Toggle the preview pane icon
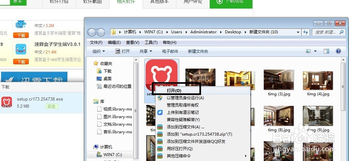This screenshot has width=355, height=161. point(327,51)
